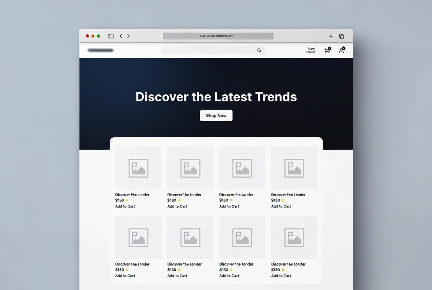Click the fourth top-row product title
This screenshot has width=432, height=290.
288,195
